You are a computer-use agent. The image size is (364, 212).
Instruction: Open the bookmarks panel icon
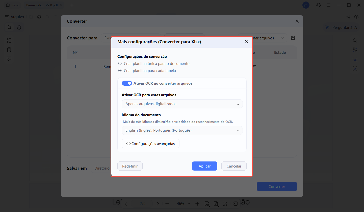click(x=9, y=50)
